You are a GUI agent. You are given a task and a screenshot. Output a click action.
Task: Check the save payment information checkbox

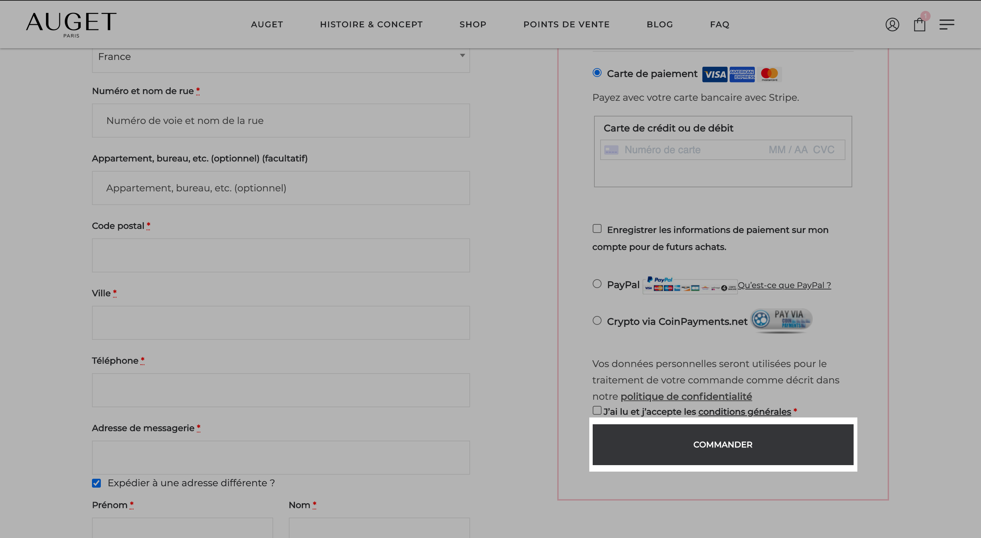[597, 228]
